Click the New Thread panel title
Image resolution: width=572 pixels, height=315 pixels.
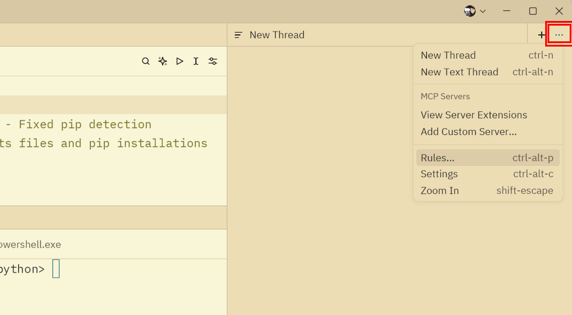[277, 35]
